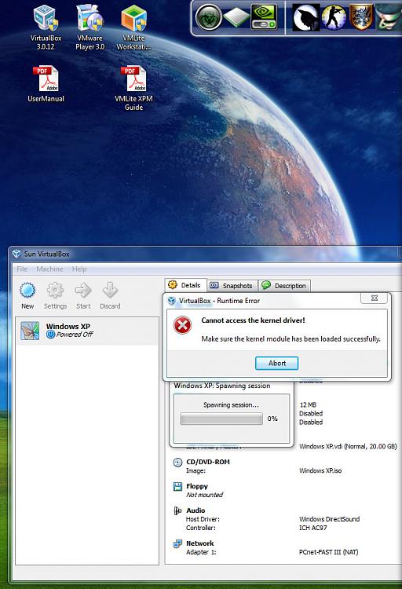The width and height of the screenshot is (402, 589).
Task: Click the Discard toolbar icon
Action: coord(110,295)
